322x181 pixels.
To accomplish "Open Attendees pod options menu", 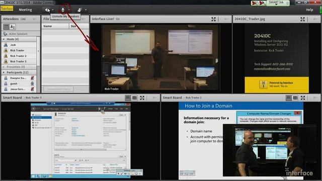I will click(35, 19).
